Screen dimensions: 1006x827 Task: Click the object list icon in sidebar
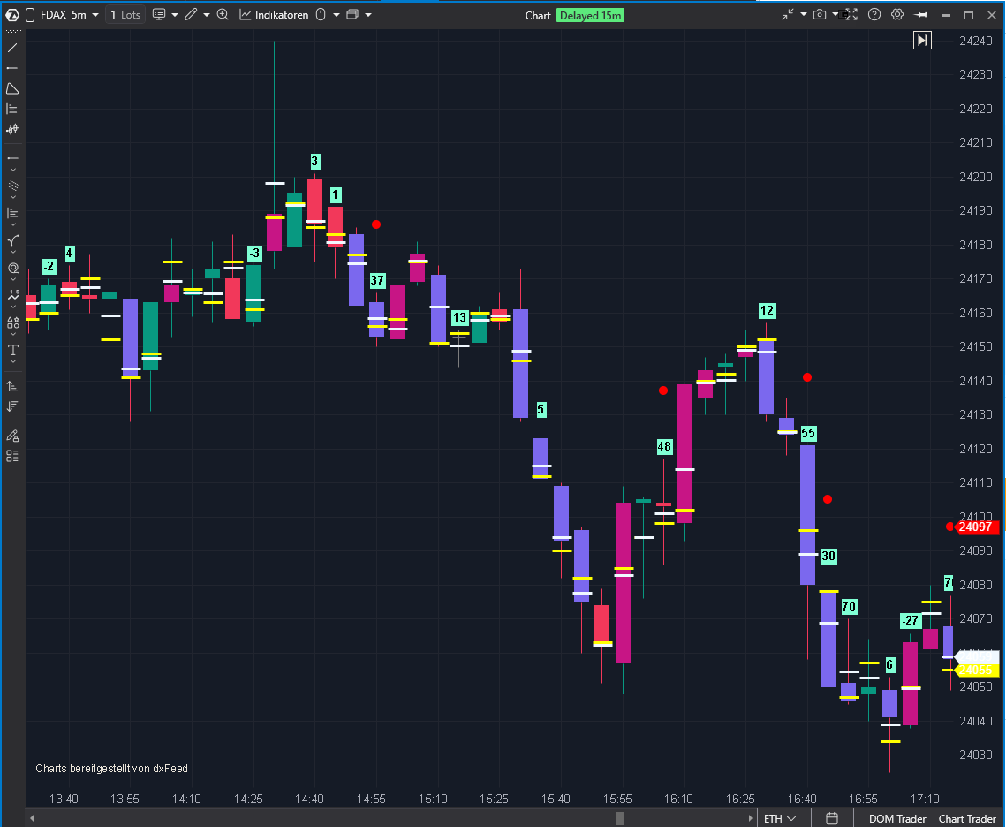pos(12,456)
